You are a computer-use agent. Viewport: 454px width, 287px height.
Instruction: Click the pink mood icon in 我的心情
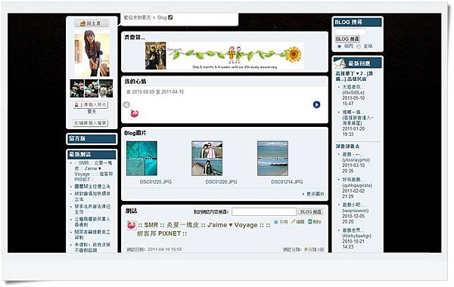point(135,113)
